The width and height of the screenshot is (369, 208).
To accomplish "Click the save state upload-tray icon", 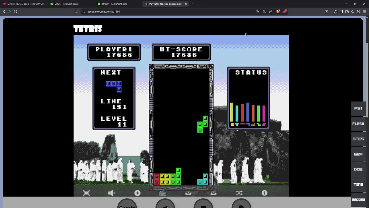I will click(x=188, y=193).
